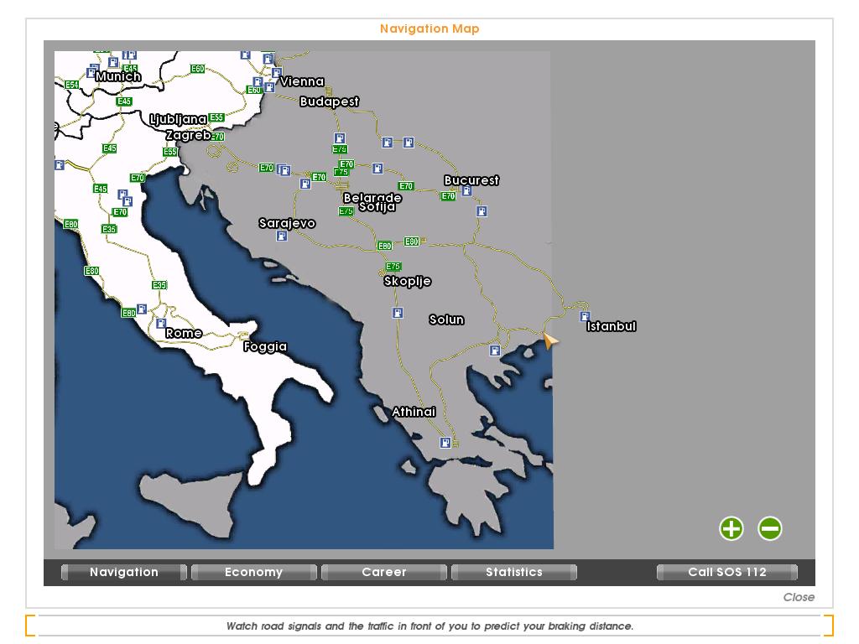Image resolution: width=859 pixels, height=644 pixels.
Task: Click the fuel station icon south of Bucurest
Action: tap(482, 210)
